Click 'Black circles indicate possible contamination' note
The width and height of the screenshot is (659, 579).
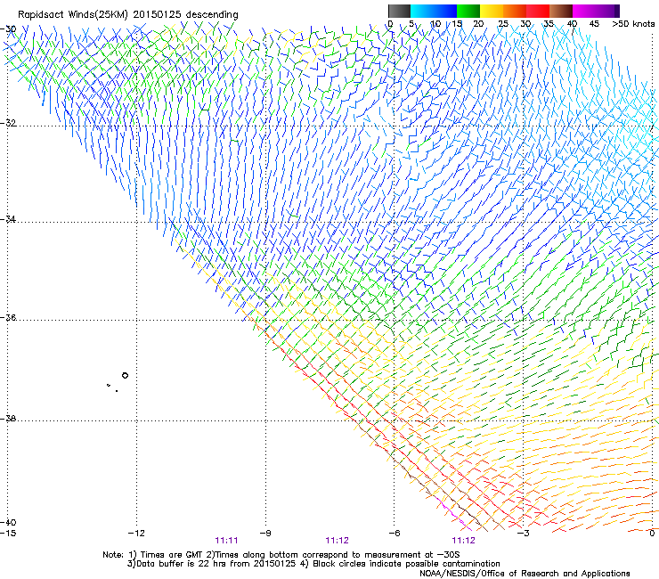(406, 564)
